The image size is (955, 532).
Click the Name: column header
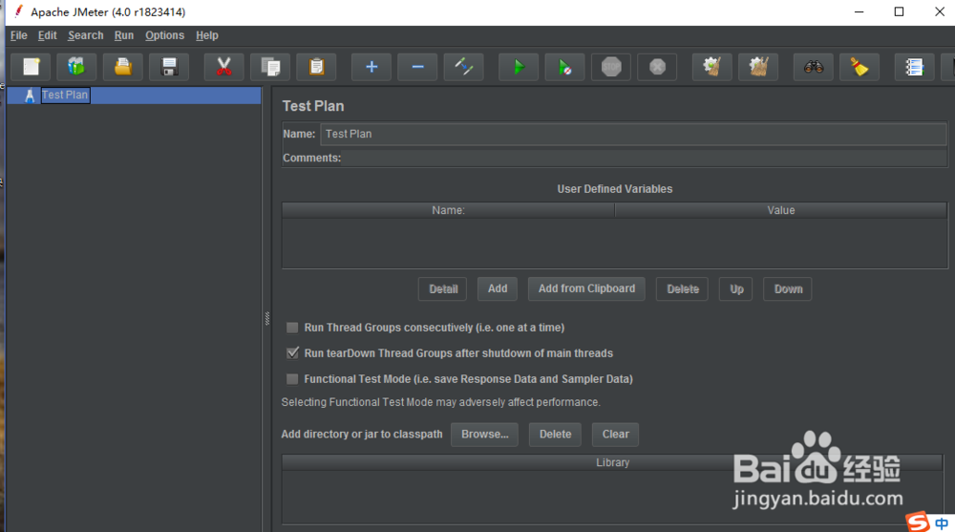(x=448, y=210)
